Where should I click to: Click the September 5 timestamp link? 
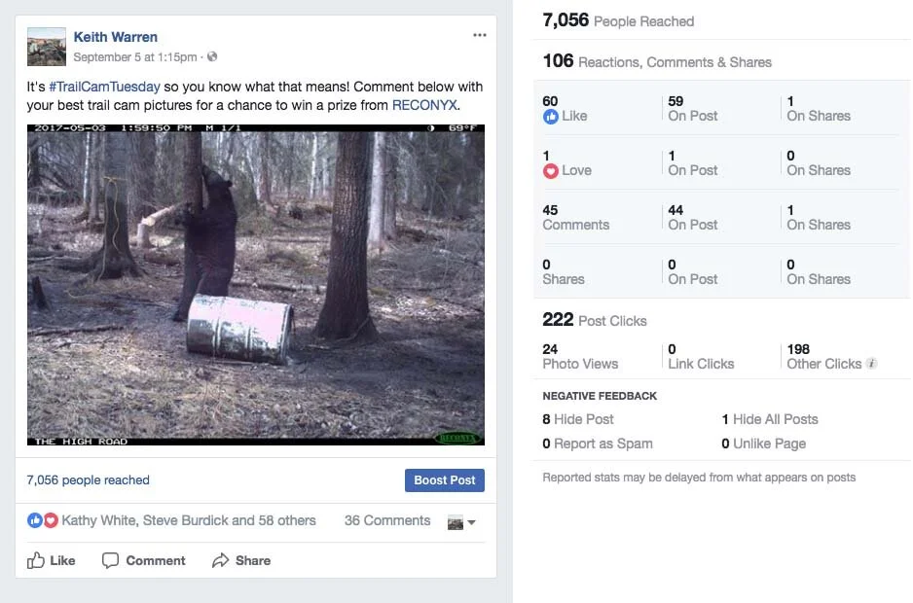click(135, 57)
